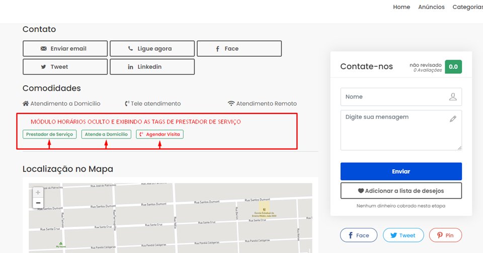Go to Home in the navigation menu
483x253 pixels.
(x=401, y=7)
